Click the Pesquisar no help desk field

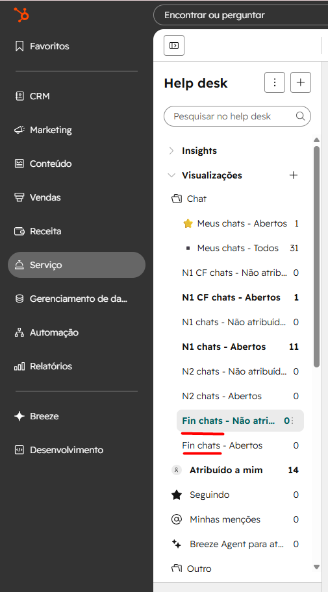pyautogui.click(x=237, y=116)
